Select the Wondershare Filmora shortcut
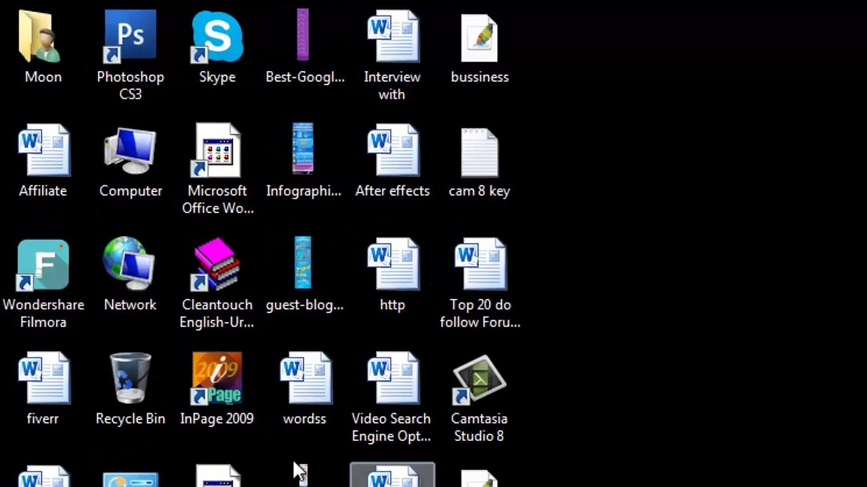This screenshot has height=487, width=867. point(43,265)
